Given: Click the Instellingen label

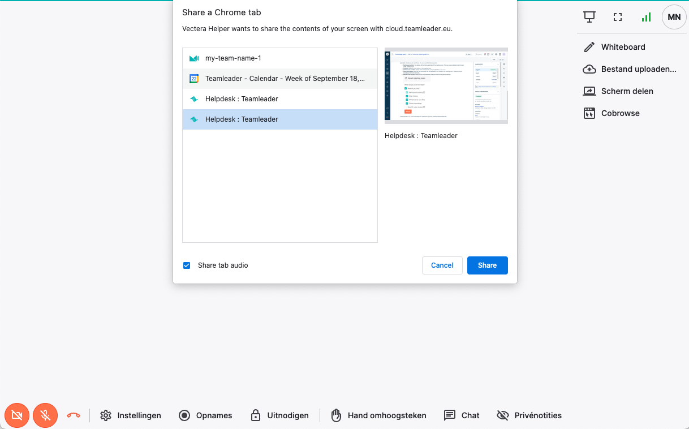Looking at the screenshot, I should coord(139,415).
